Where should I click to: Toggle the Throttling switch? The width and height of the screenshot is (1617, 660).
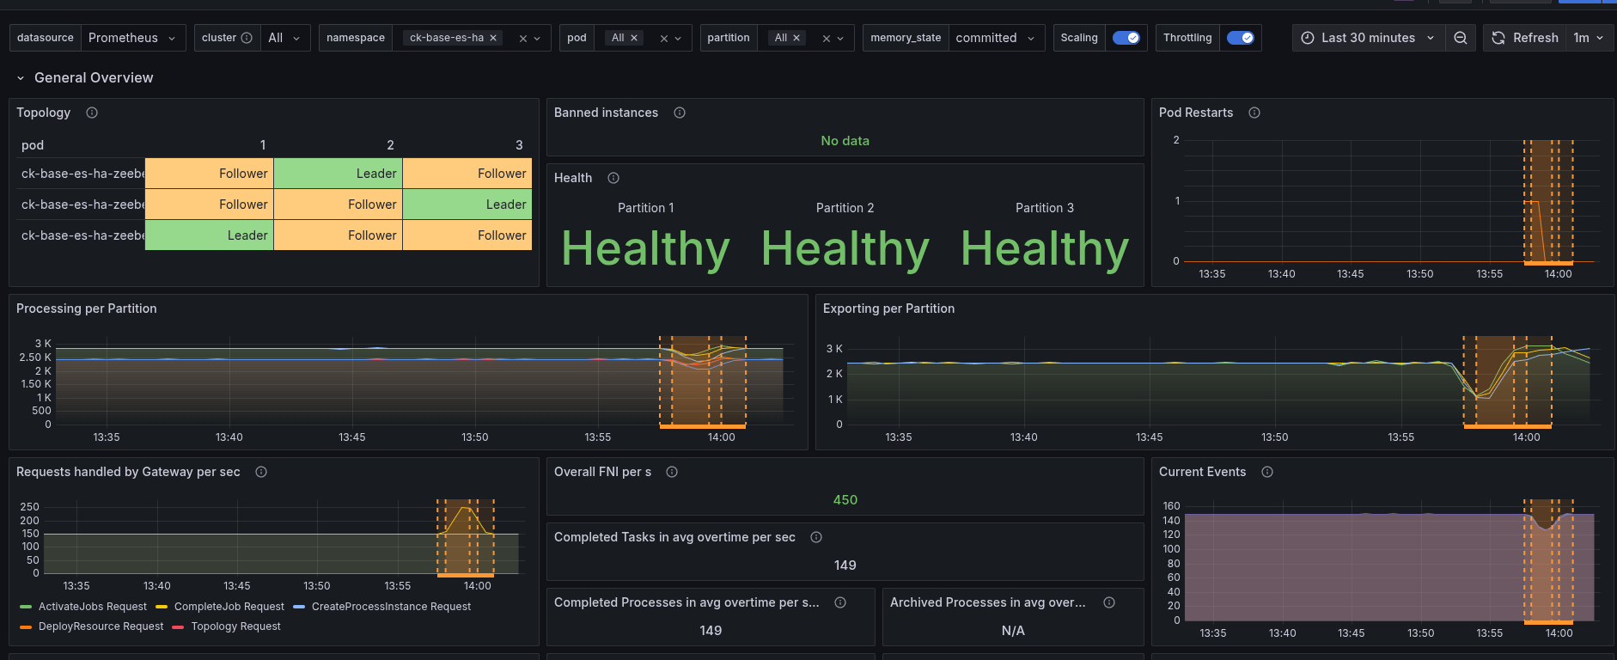1240,38
